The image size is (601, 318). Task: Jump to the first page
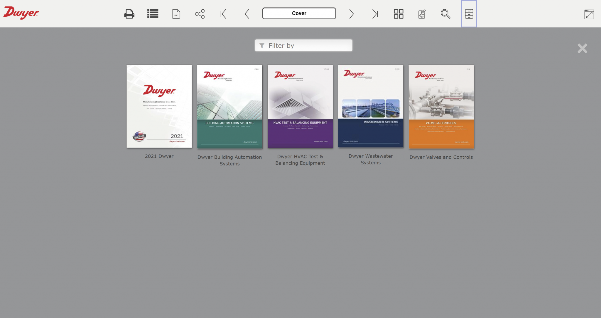[x=223, y=13]
